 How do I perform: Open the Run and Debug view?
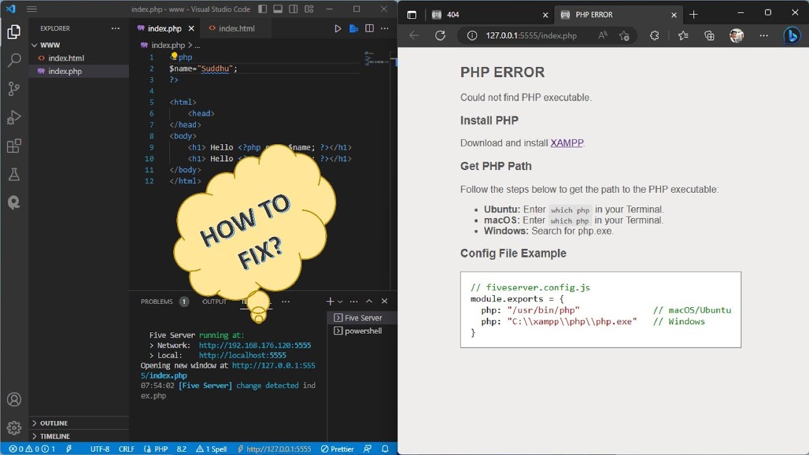14,118
